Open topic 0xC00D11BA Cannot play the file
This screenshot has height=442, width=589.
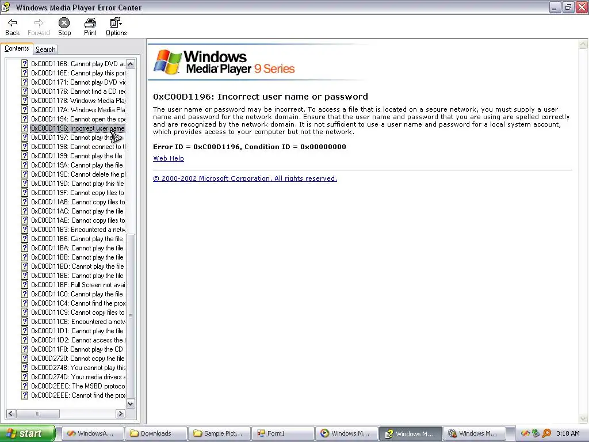(78, 248)
